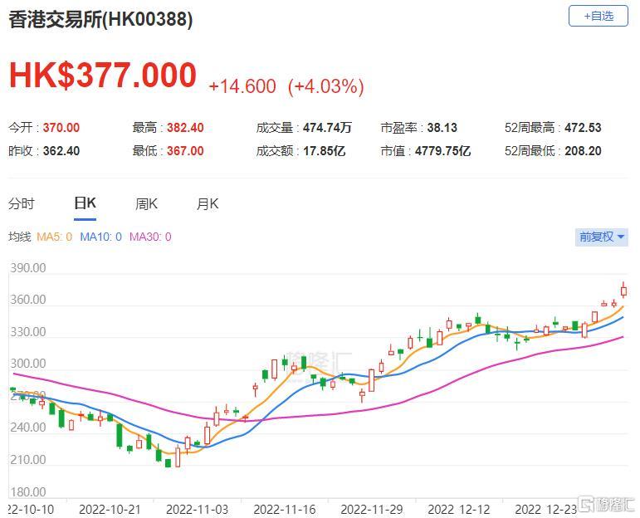Click the 2022 12-12 date axis label
The width and height of the screenshot is (640, 518).
coord(459,510)
